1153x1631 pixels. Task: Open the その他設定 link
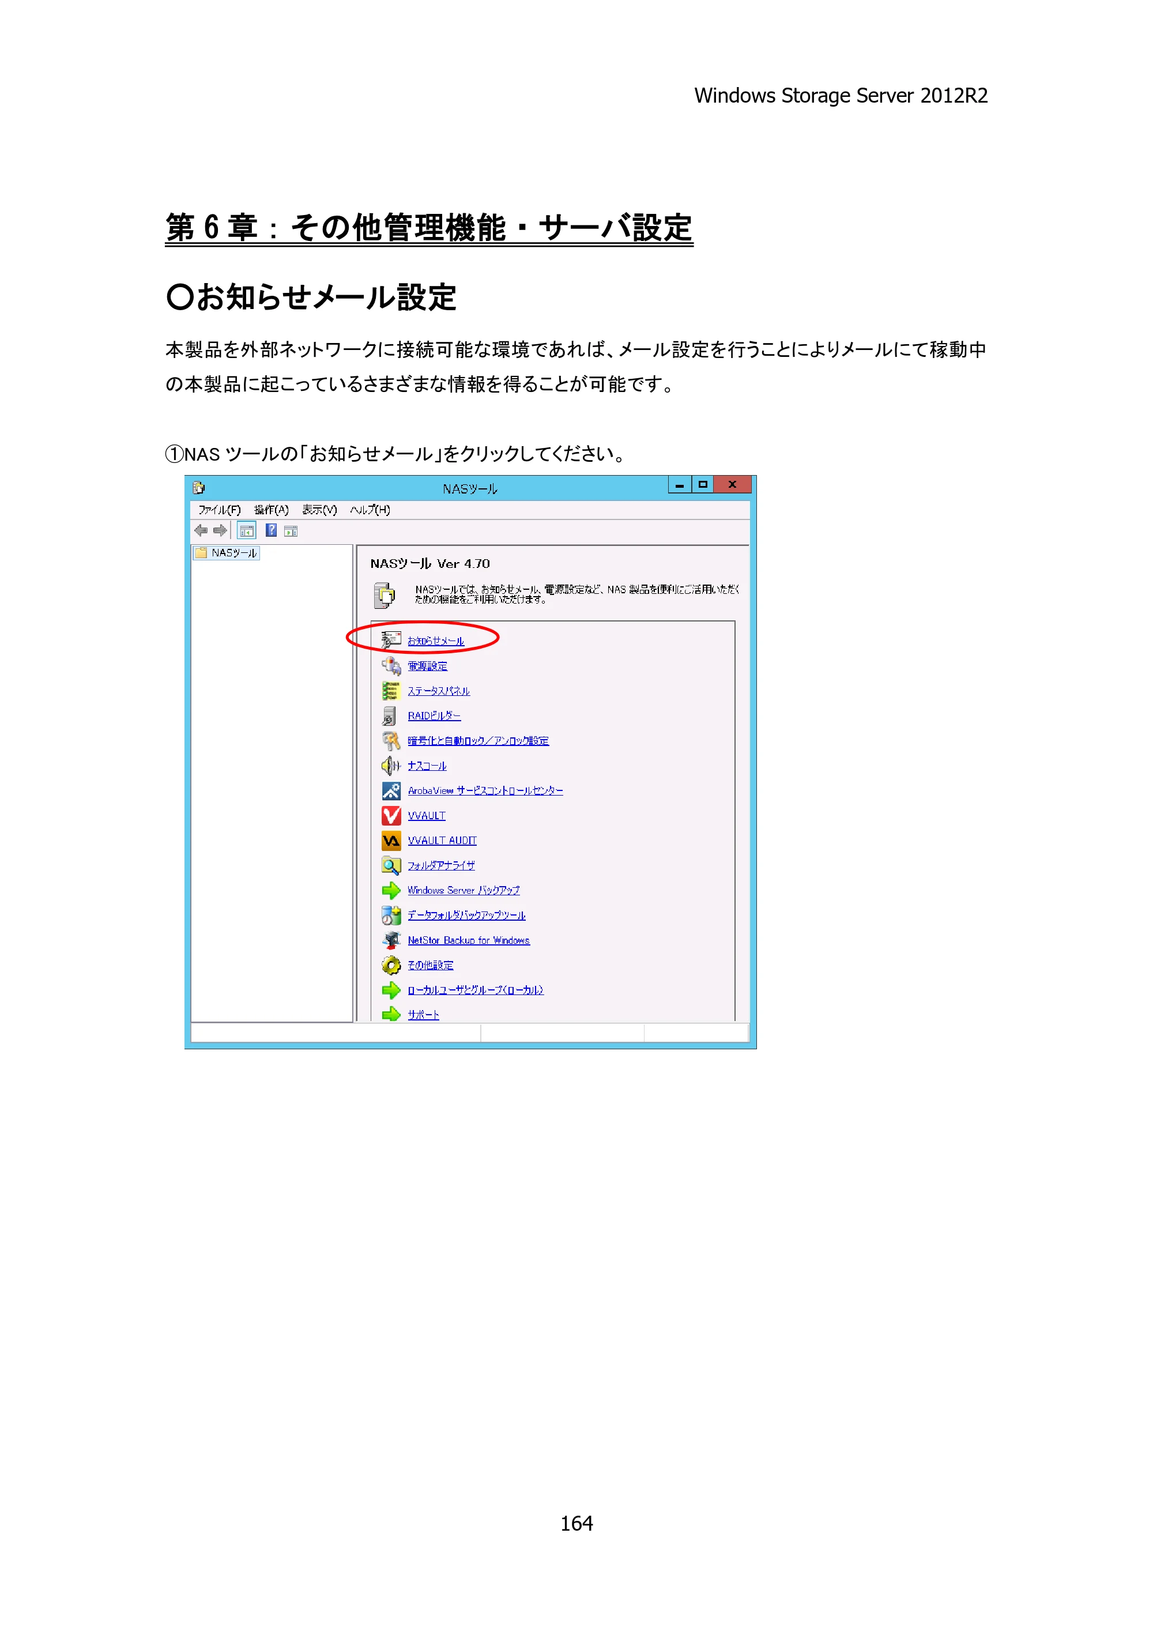pyautogui.click(x=431, y=965)
